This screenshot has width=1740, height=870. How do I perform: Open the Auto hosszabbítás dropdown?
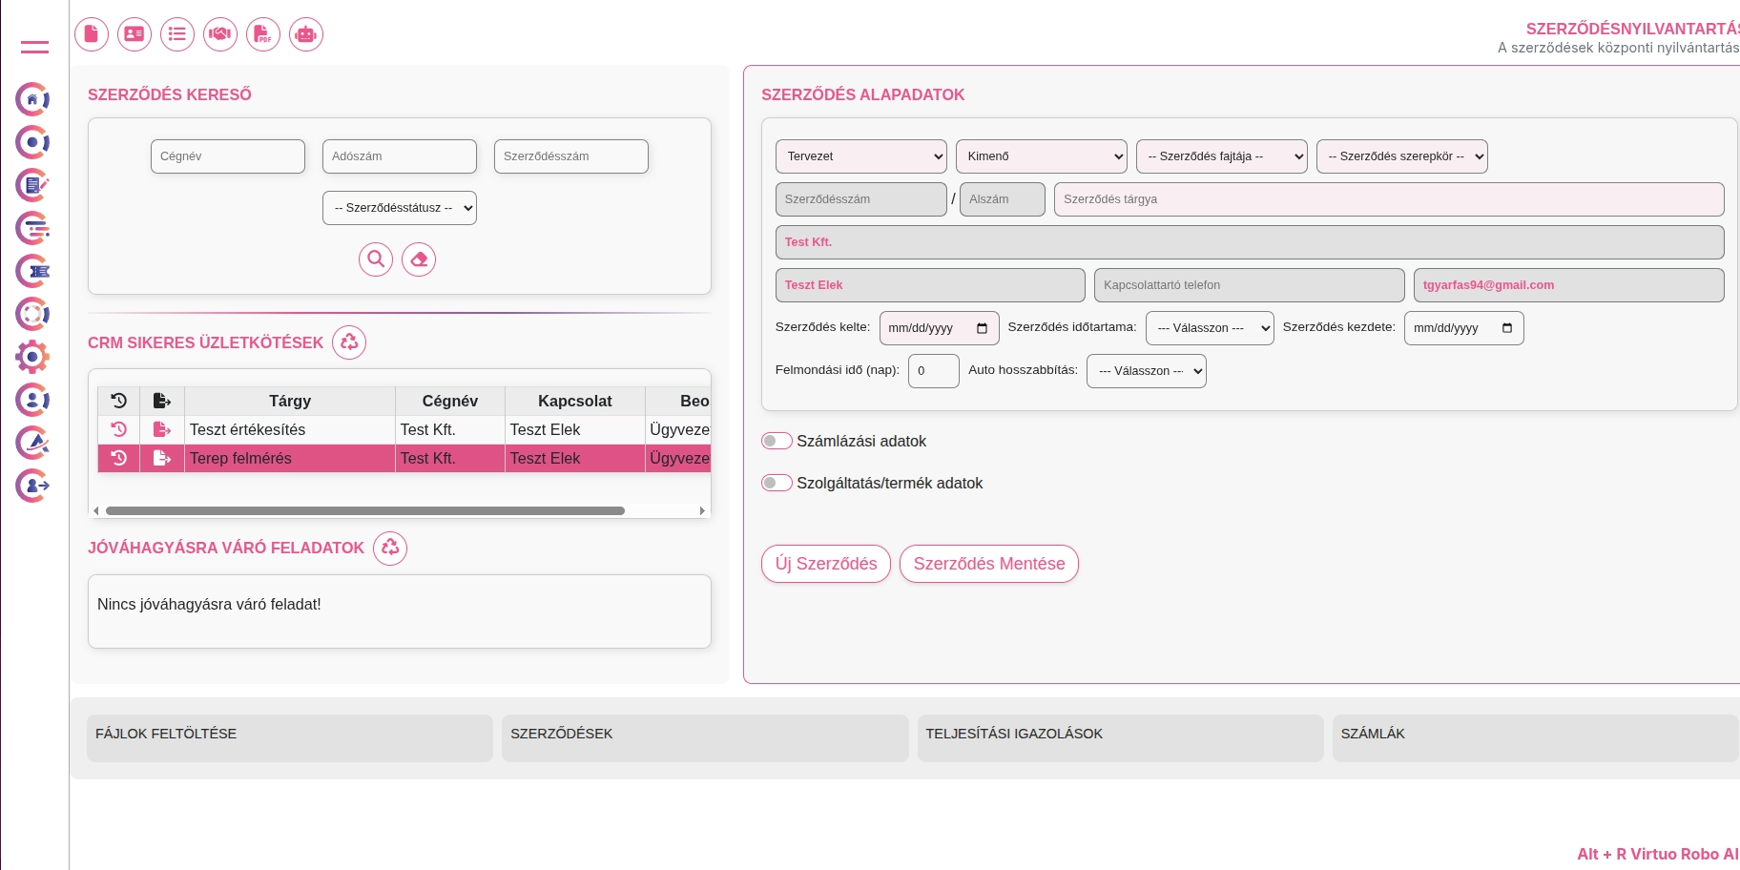coord(1146,371)
